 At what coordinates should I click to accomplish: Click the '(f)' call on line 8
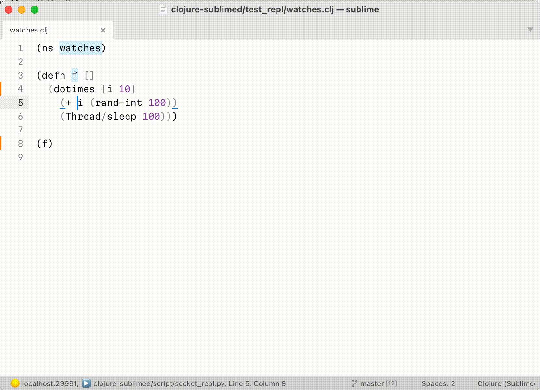45,144
